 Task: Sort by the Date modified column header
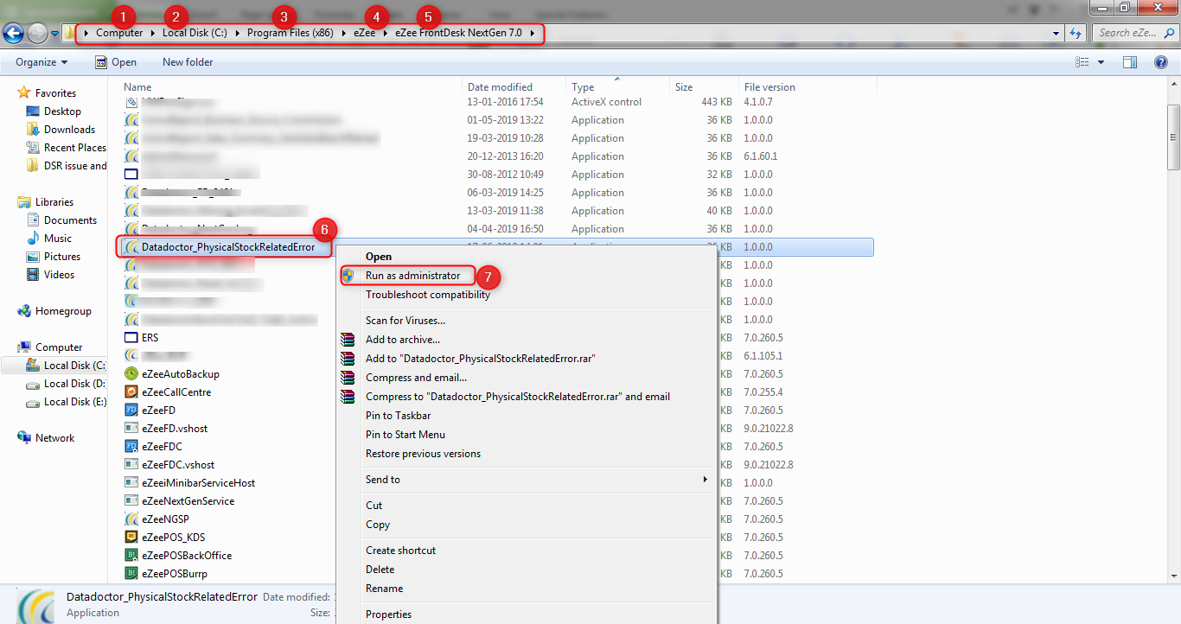(500, 87)
